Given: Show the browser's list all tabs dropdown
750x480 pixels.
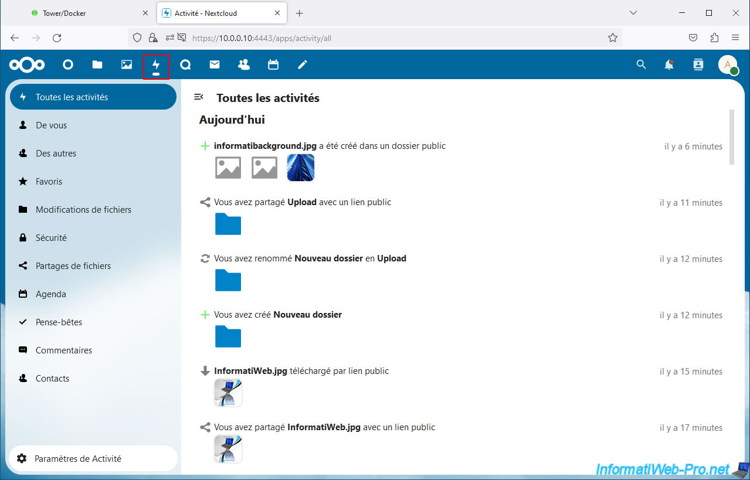Looking at the screenshot, I should click(633, 13).
